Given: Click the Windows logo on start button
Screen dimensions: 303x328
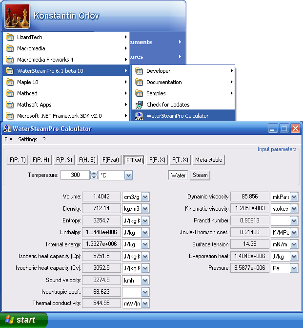Looking at the screenshot, I should pos(9,320).
